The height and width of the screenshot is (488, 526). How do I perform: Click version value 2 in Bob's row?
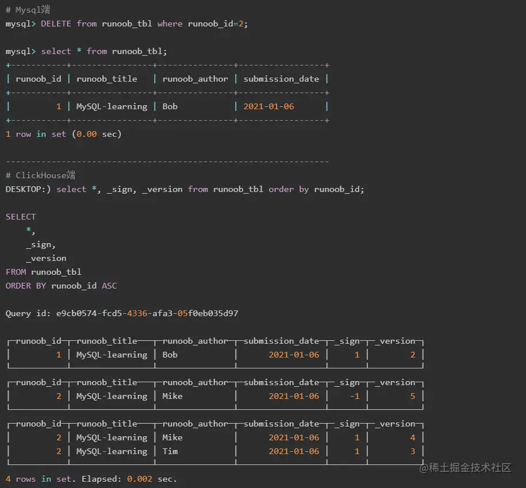pyautogui.click(x=413, y=355)
